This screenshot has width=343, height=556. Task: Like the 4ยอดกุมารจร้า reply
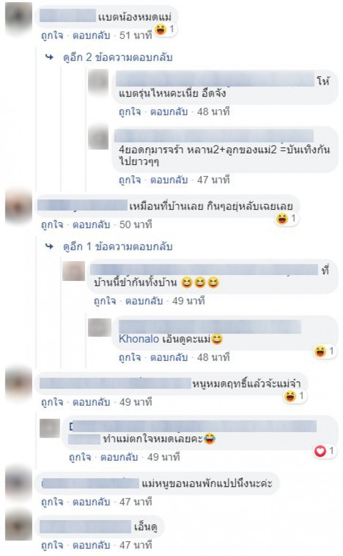tap(130, 180)
